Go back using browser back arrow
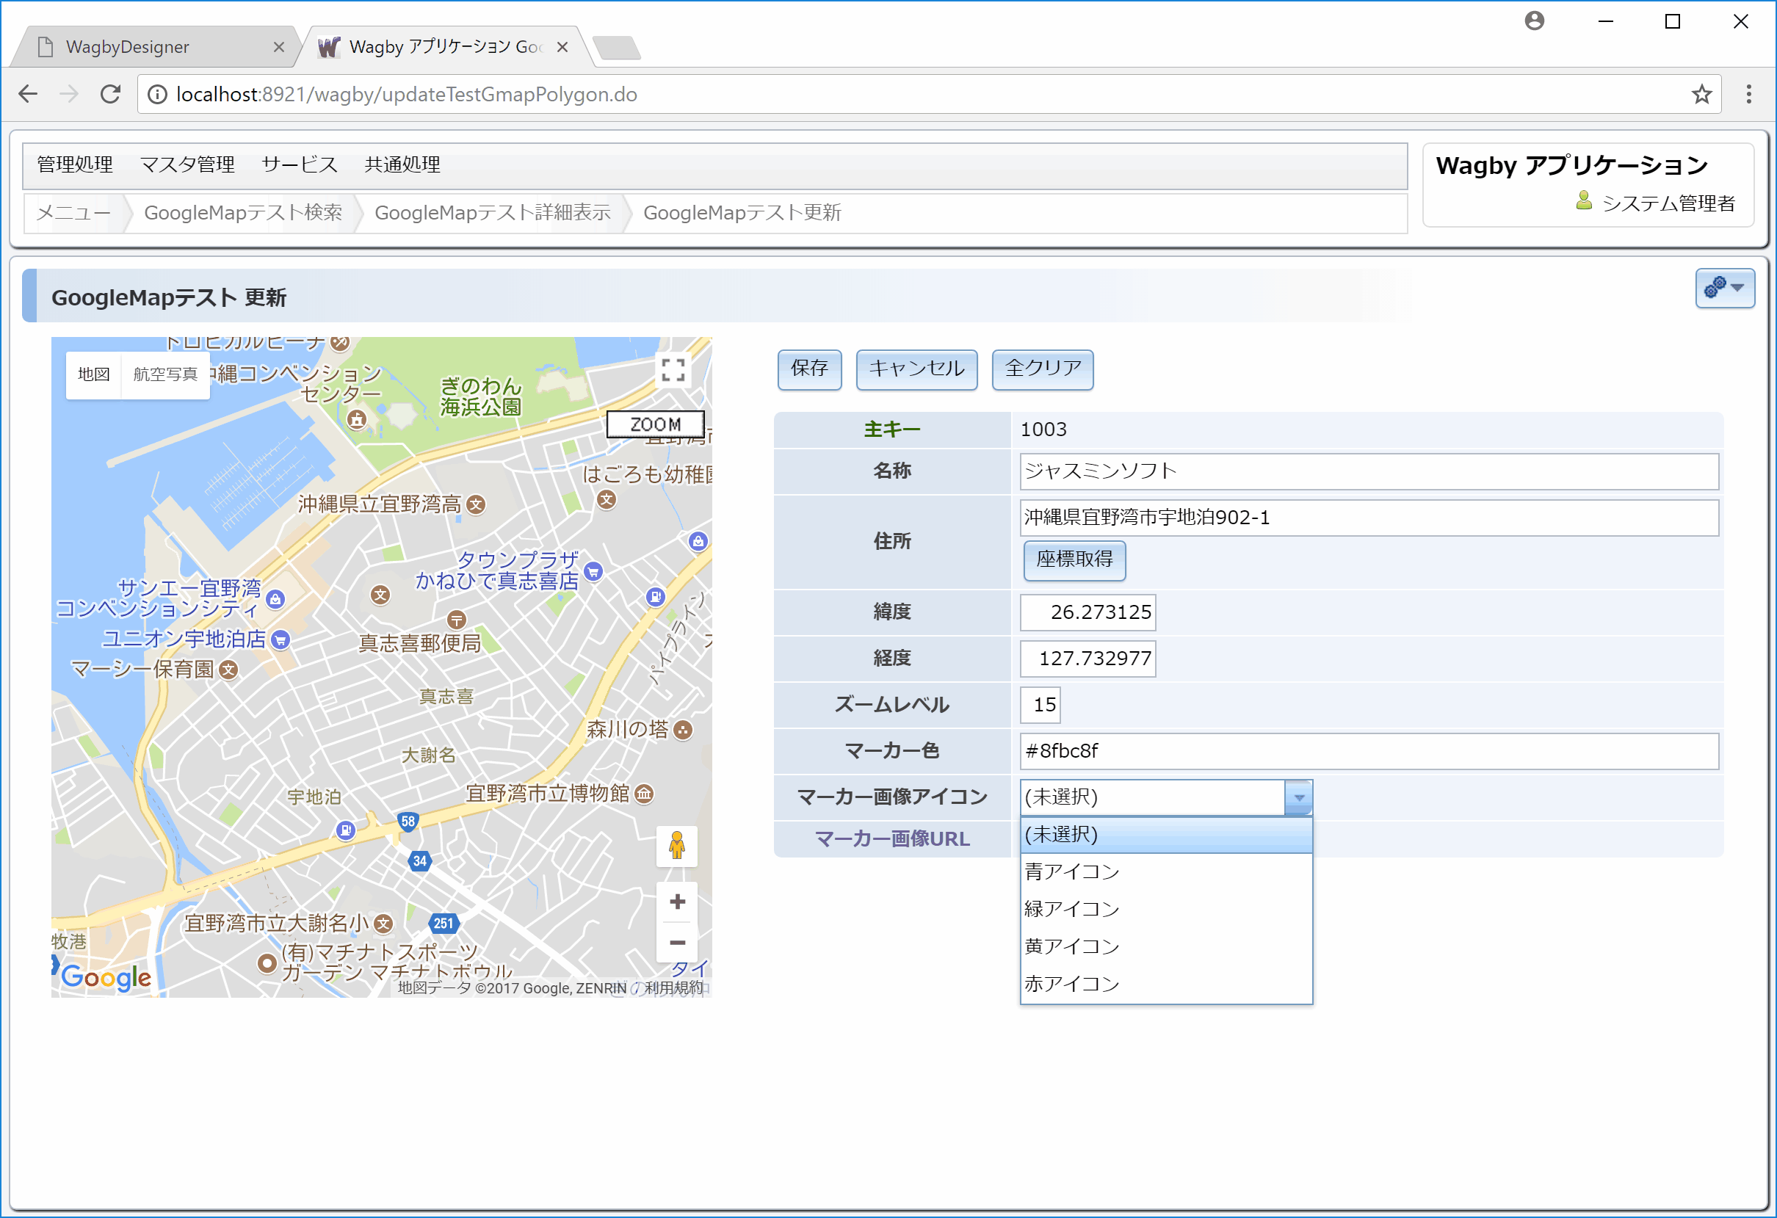 [29, 94]
